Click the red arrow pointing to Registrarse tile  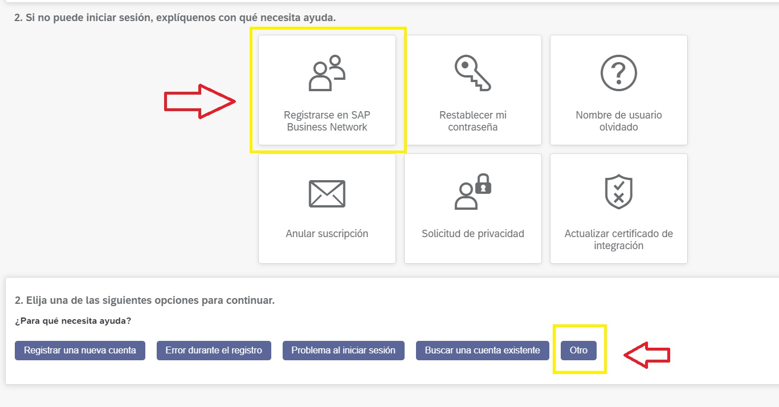click(199, 101)
